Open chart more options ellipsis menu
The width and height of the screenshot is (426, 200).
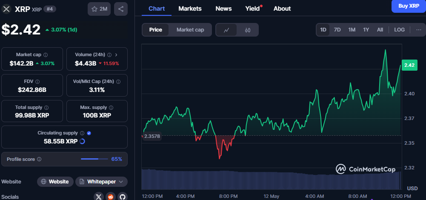pyautogui.click(x=419, y=30)
